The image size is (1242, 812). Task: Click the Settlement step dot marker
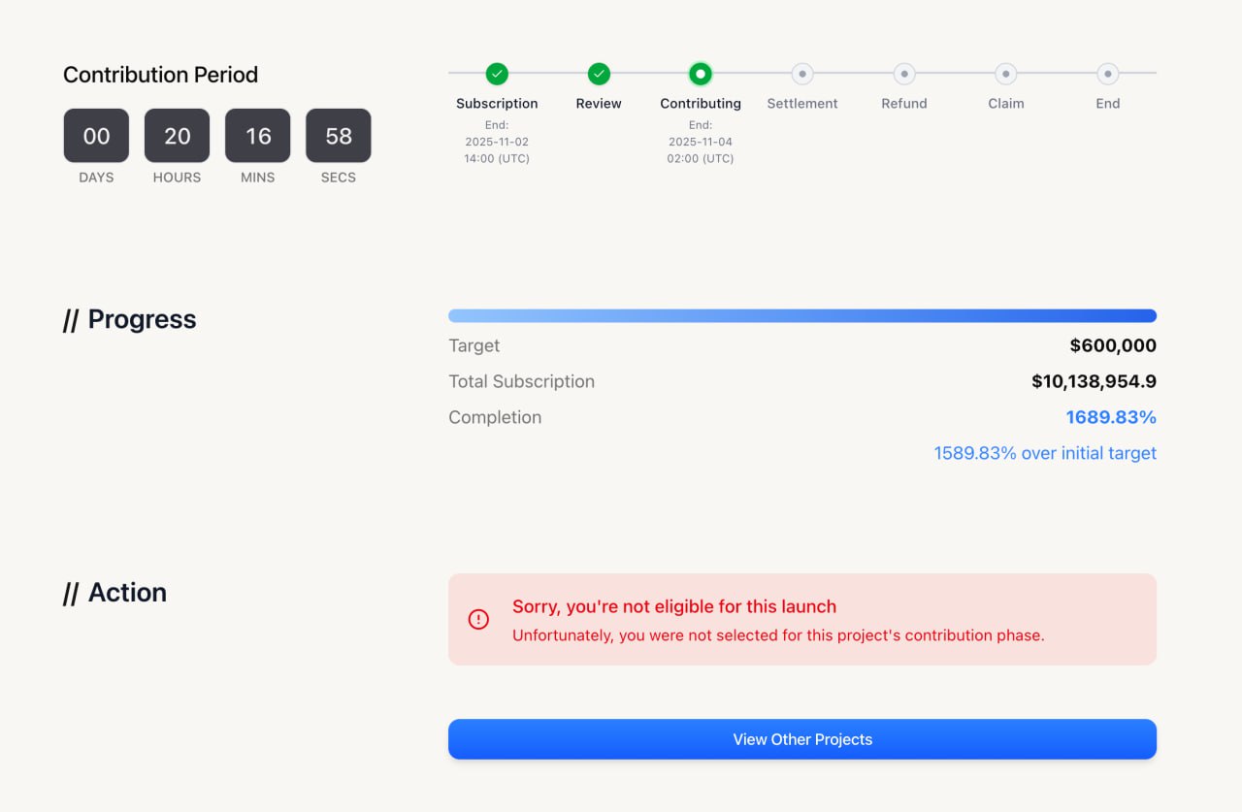(x=802, y=74)
